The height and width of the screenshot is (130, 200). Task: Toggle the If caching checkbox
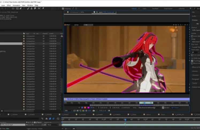tap(192, 61)
